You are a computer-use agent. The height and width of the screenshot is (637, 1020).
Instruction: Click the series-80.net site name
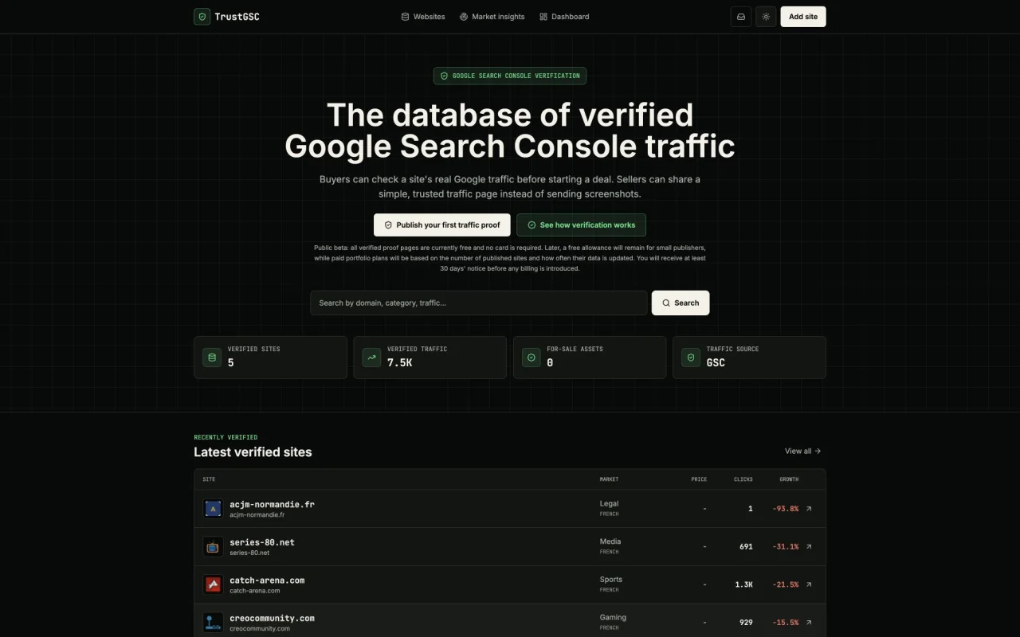[x=262, y=542]
